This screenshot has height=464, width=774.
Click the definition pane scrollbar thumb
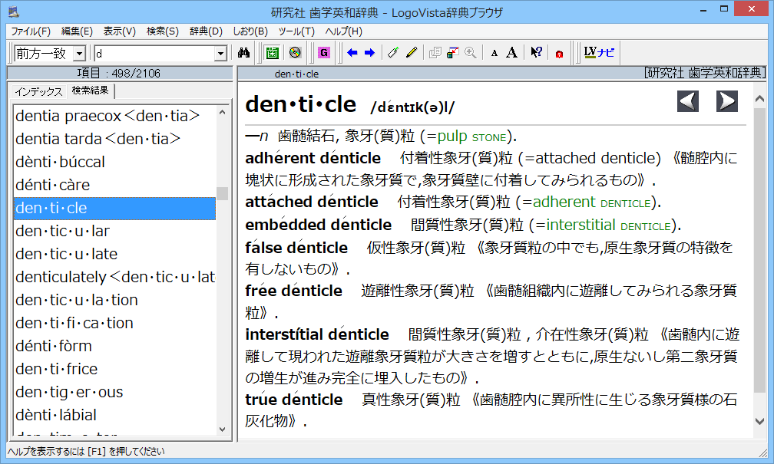760,251
